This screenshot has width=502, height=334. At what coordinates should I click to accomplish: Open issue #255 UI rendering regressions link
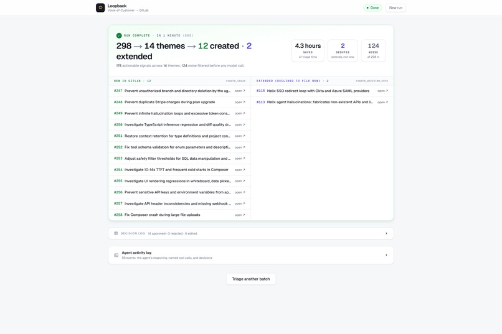[240, 181]
